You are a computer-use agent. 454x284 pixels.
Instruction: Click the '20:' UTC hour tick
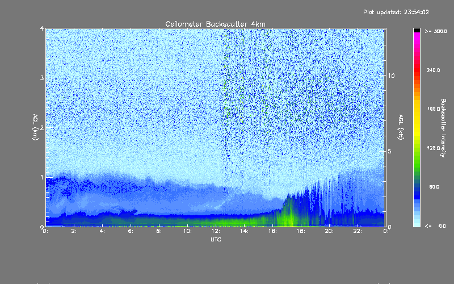[330, 231]
